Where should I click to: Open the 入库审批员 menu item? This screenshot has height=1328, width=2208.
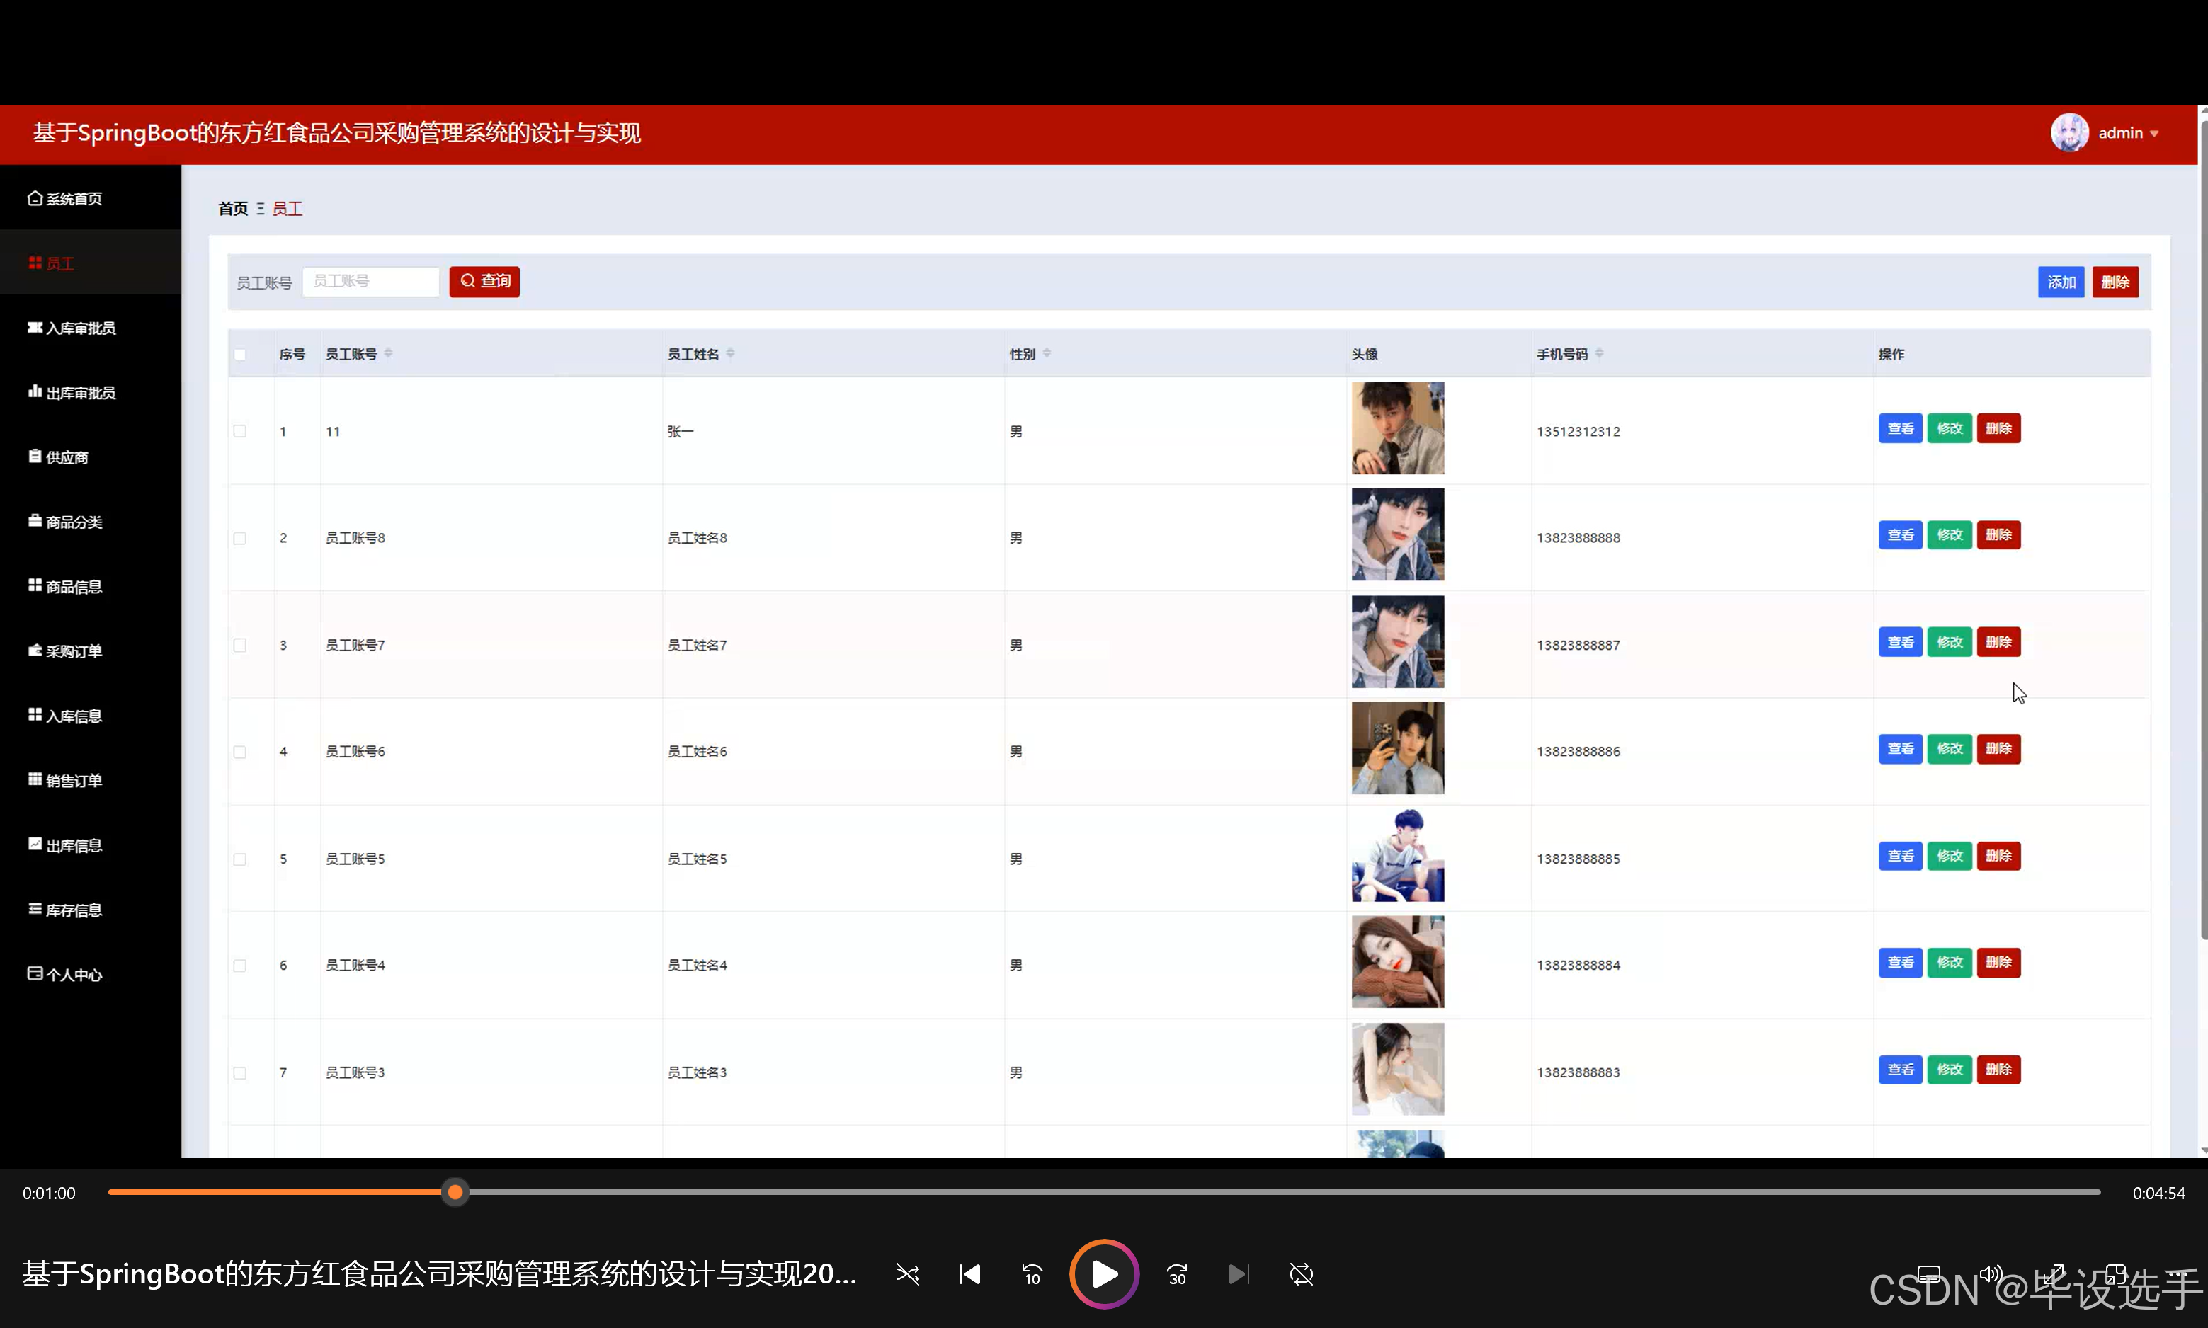[91, 328]
